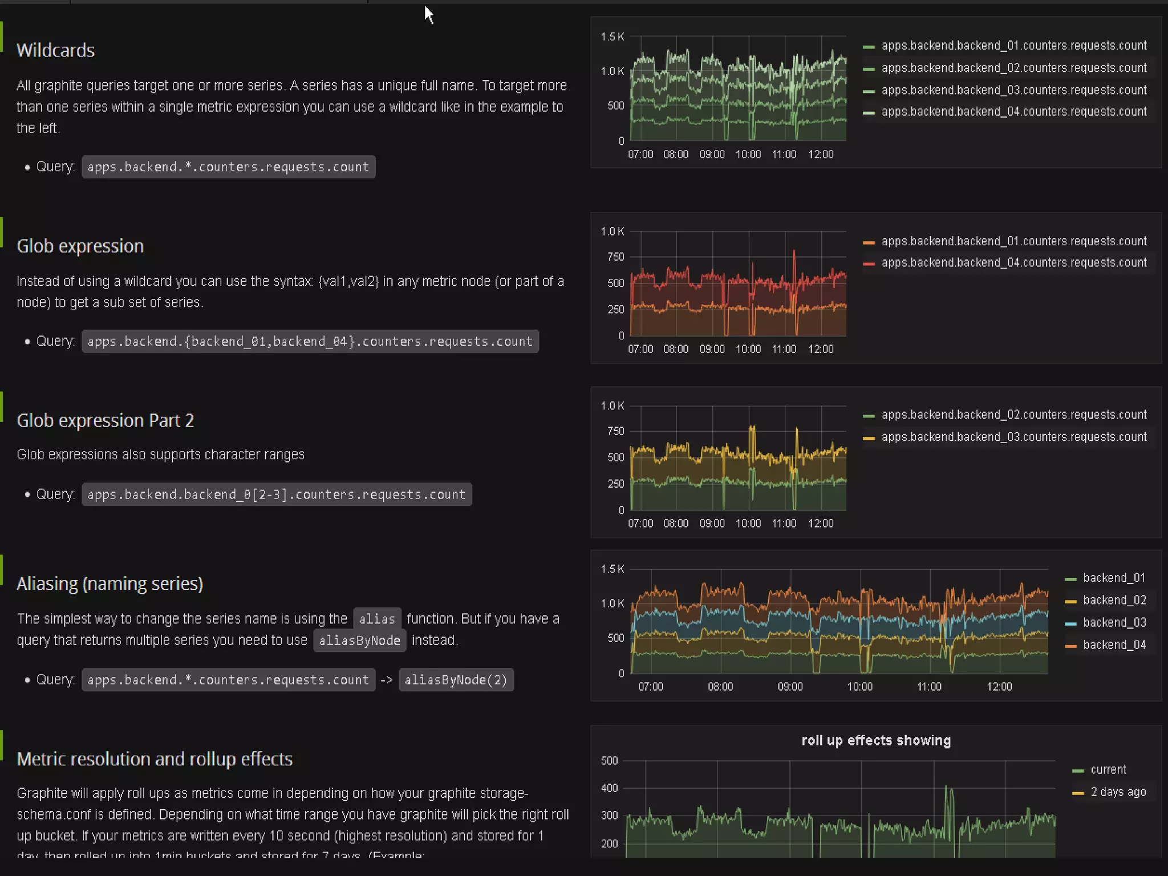Click the Glob expression Part 2 query text

click(276, 494)
